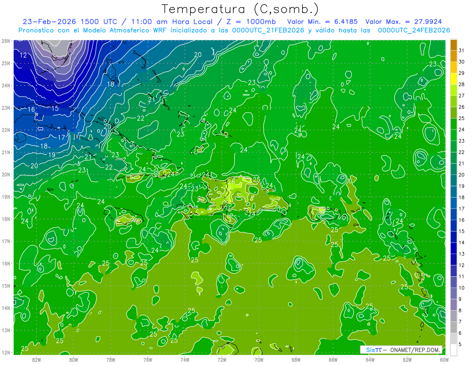This screenshot has width=472, height=365.
Task: Pick the green legend swatch between 23 and 24
Action: click(x=454, y=135)
